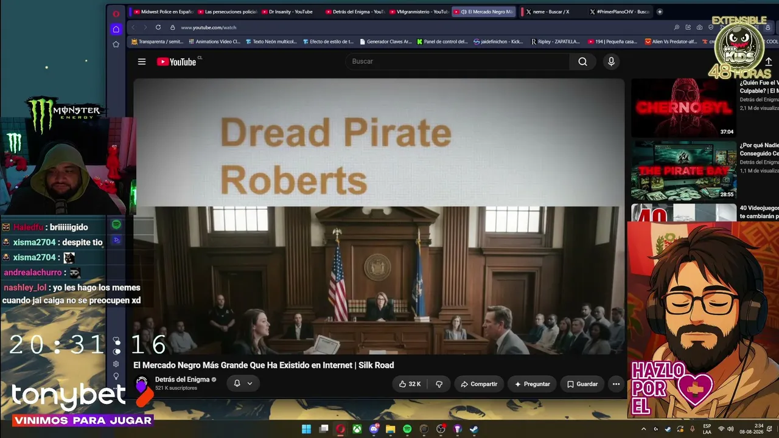This screenshot has height=438, width=779.
Task: Open the Texto Neón multicol... bookmark
Action: pos(271,42)
